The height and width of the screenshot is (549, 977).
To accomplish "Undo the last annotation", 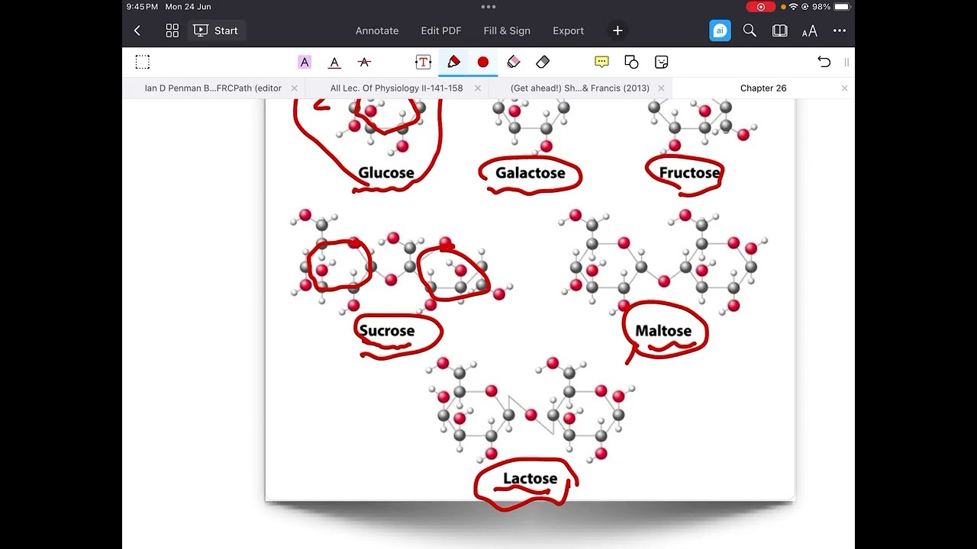I will click(x=824, y=62).
